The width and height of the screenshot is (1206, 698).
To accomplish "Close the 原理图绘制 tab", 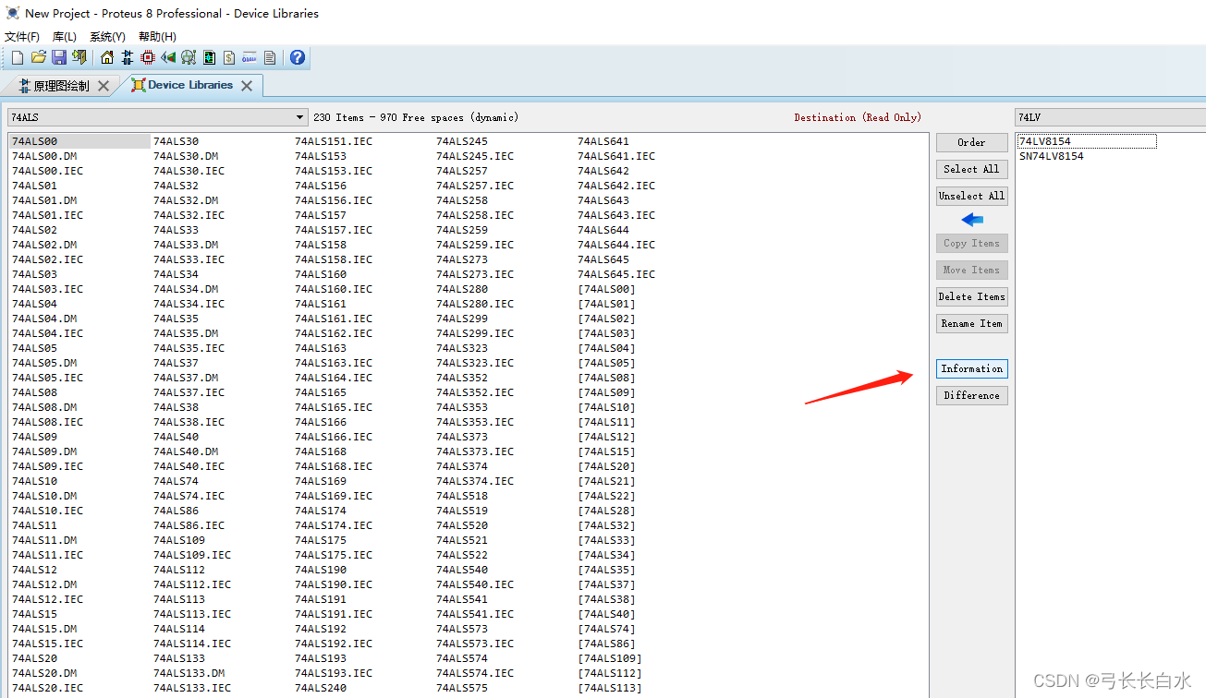I will 104,86.
